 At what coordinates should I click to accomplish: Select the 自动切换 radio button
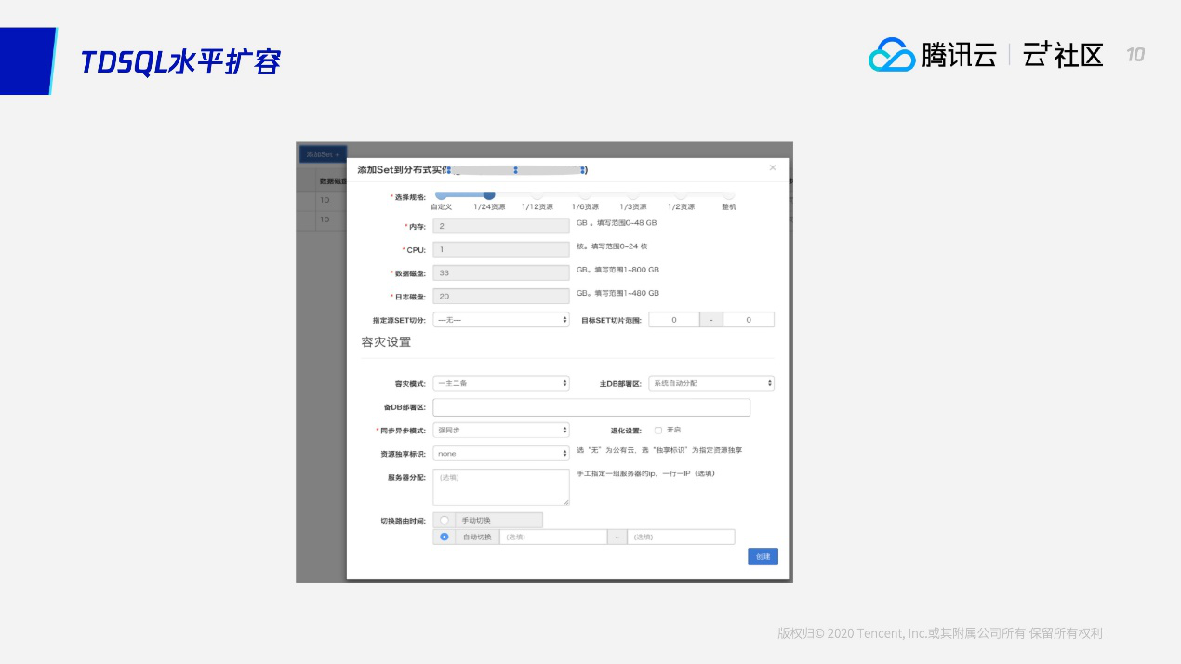445,537
